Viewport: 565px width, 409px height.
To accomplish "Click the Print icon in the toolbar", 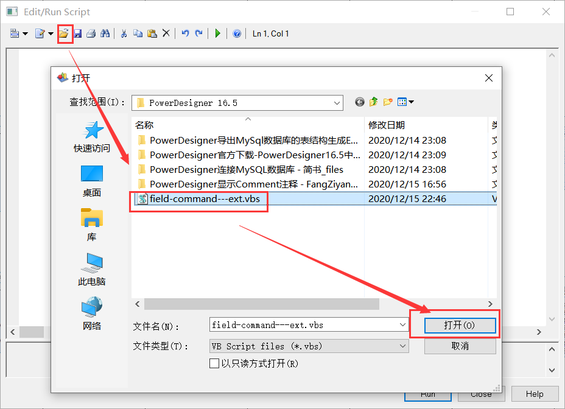I will click(91, 33).
